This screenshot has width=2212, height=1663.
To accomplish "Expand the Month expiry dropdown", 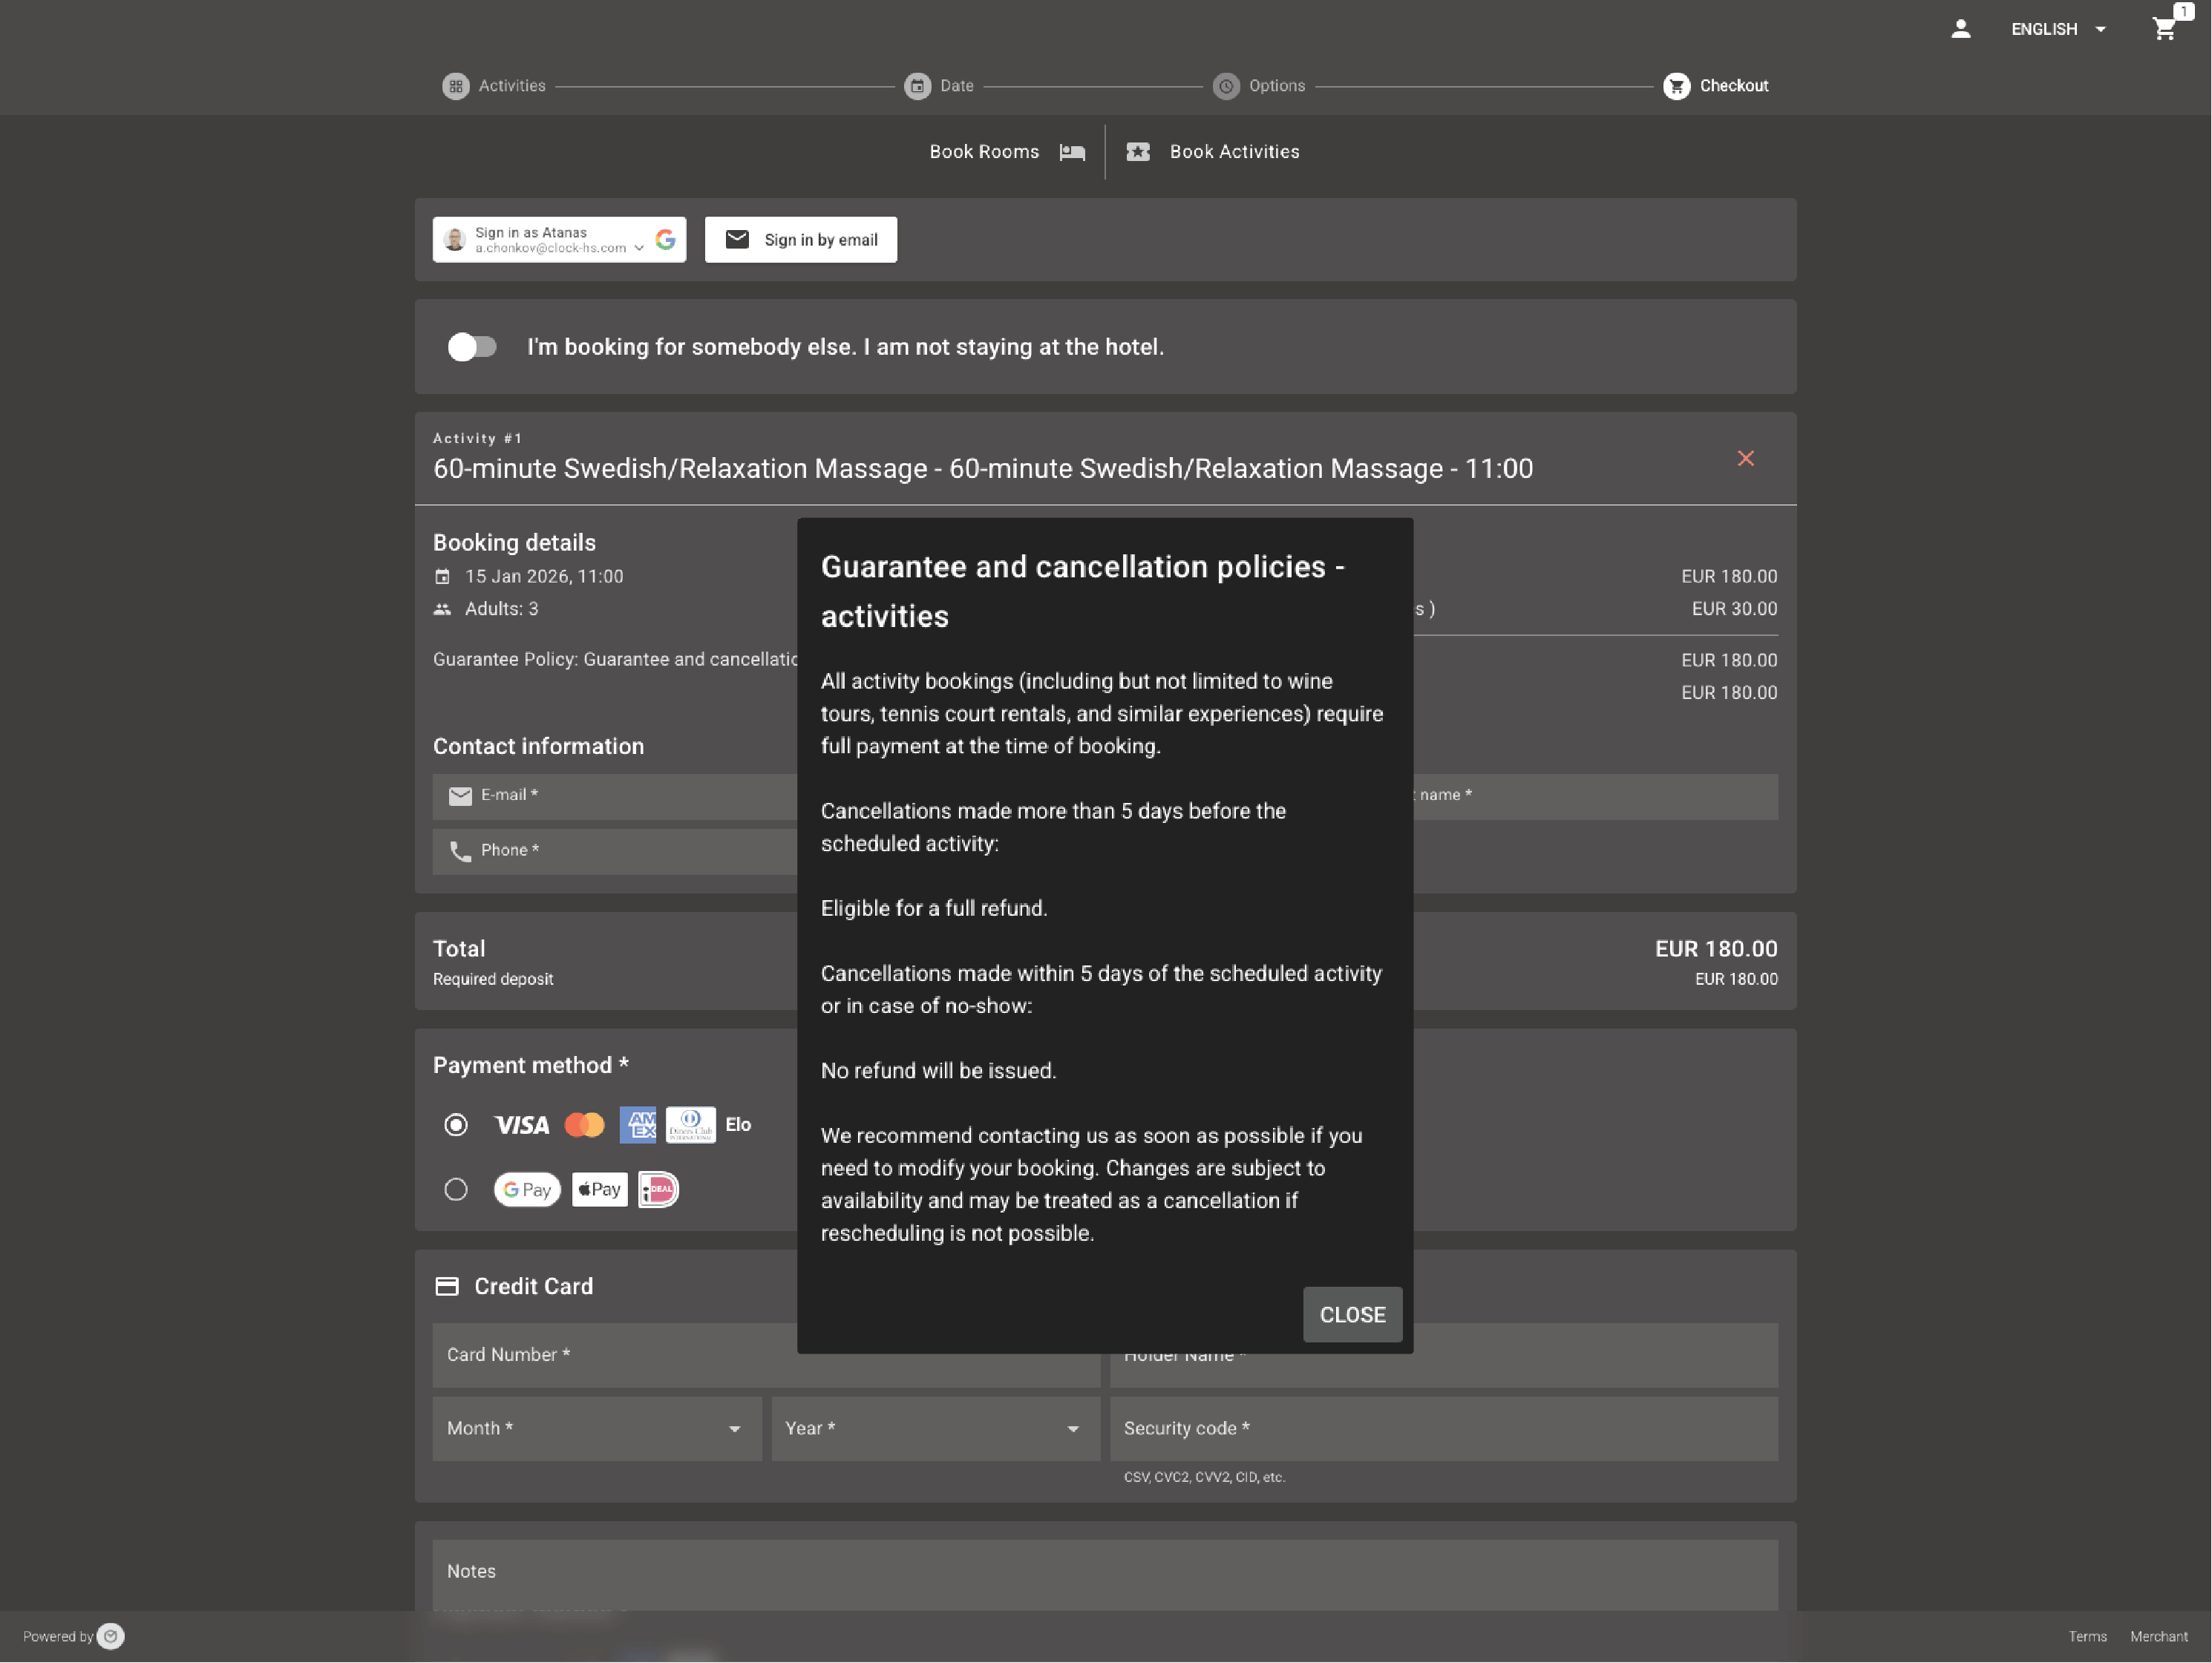I will (597, 1428).
